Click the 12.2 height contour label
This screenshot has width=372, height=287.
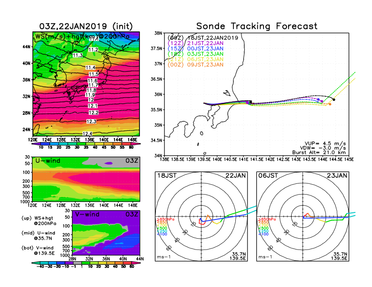tap(93, 113)
